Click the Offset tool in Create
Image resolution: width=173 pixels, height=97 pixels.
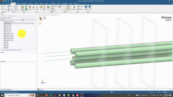[69, 8]
